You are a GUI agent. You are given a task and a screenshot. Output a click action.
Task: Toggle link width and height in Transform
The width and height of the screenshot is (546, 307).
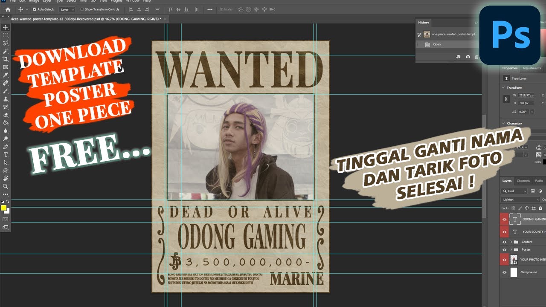pyautogui.click(x=506, y=99)
